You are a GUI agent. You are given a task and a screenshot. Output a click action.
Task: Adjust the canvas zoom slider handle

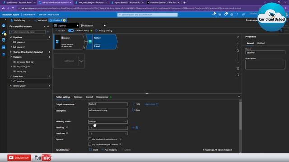coord(238,51)
